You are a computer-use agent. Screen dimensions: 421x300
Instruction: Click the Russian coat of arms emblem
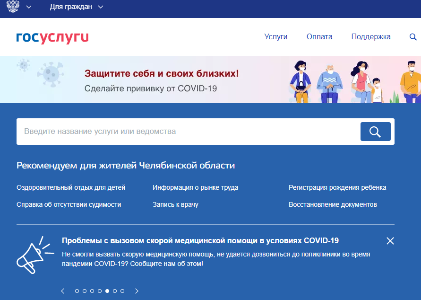[x=13, y=6]
